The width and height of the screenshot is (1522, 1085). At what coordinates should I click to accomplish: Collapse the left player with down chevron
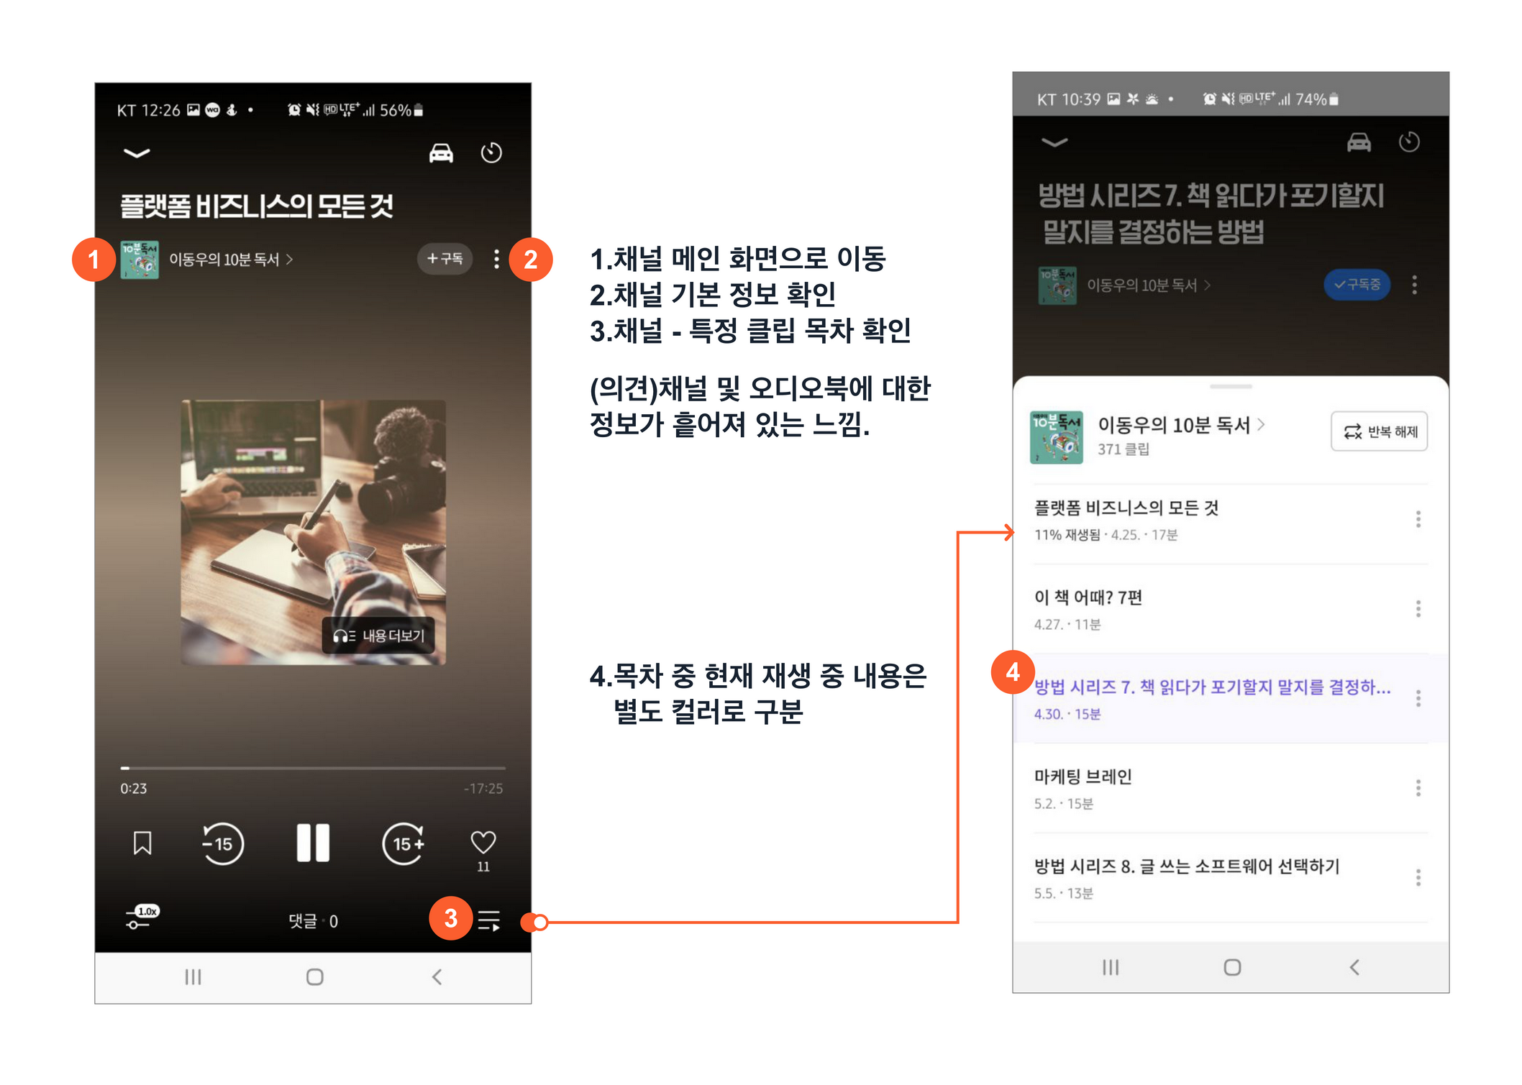coord(136,152)
